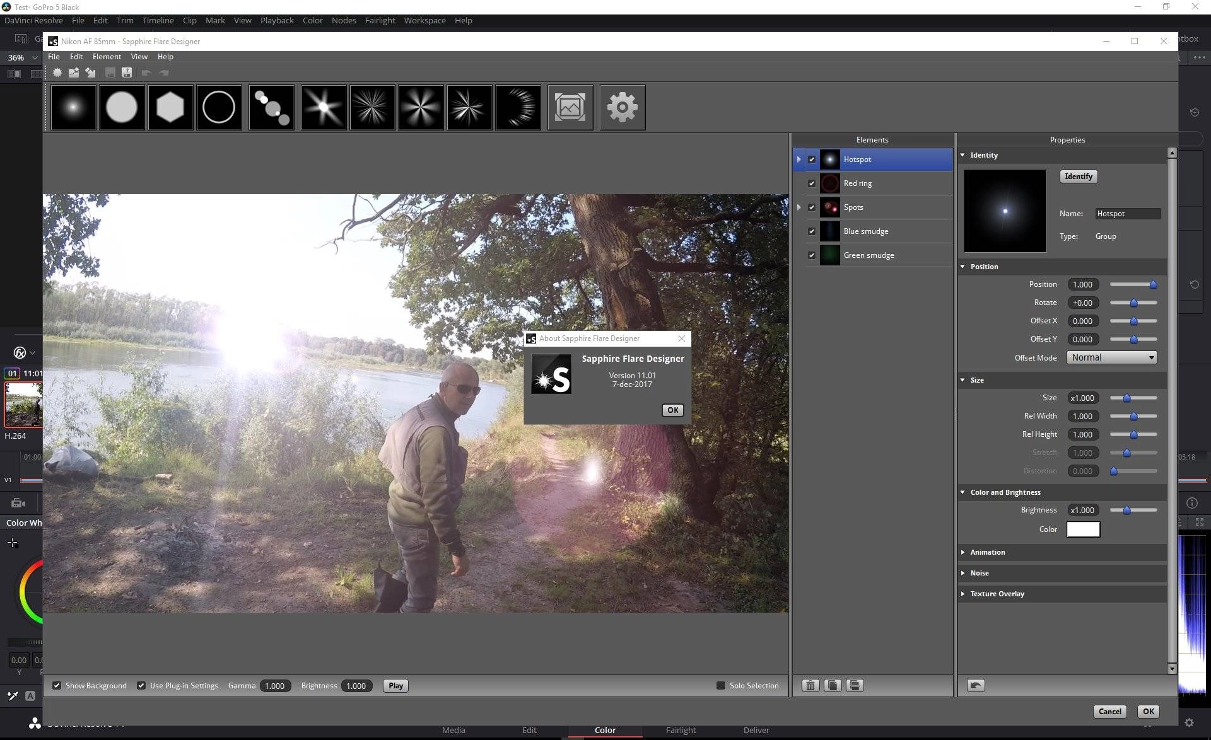Click the Play button
Screen dimensions: 1211x740
click(395, 686)
